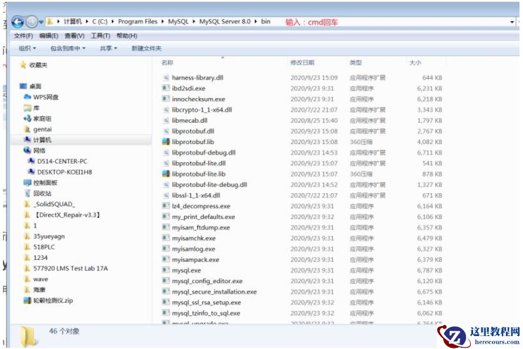Select mysql_tzinfo_to_sql.exe file name
Viewport: 523px width, 349px height.
[206, 313]
